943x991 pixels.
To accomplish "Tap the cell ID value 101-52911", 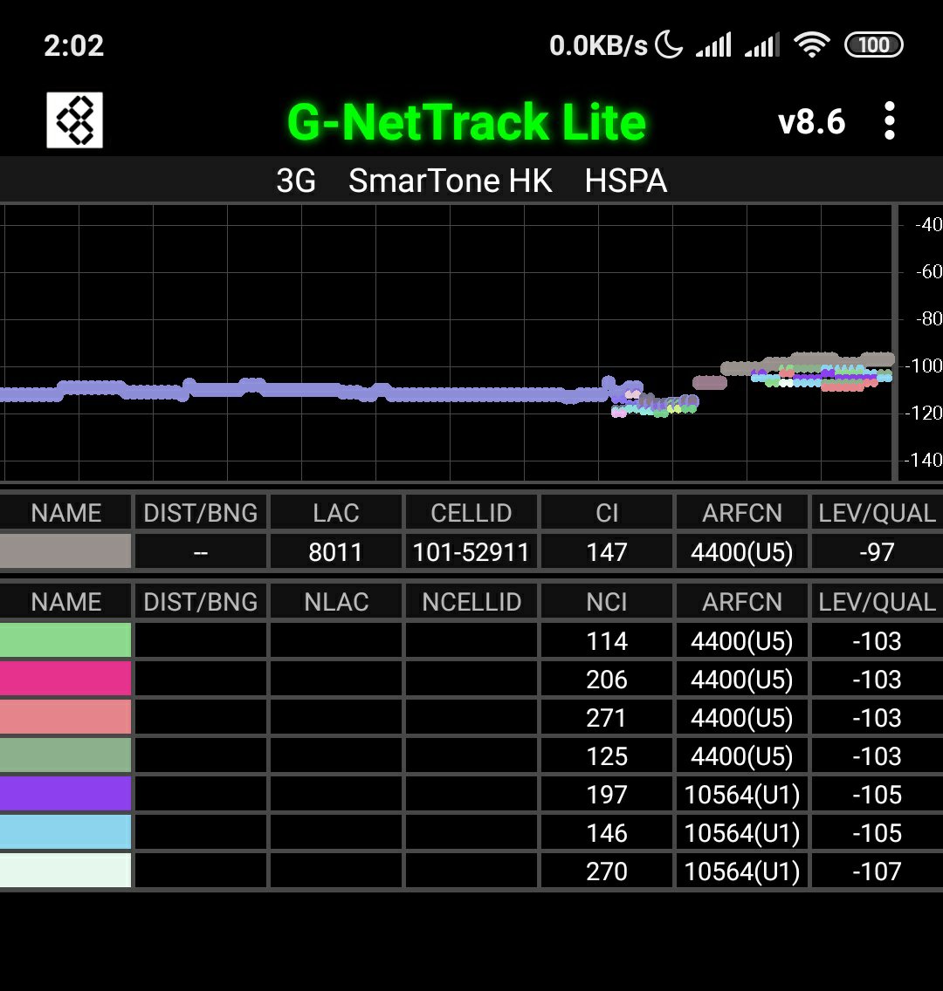I will (471, 551).
